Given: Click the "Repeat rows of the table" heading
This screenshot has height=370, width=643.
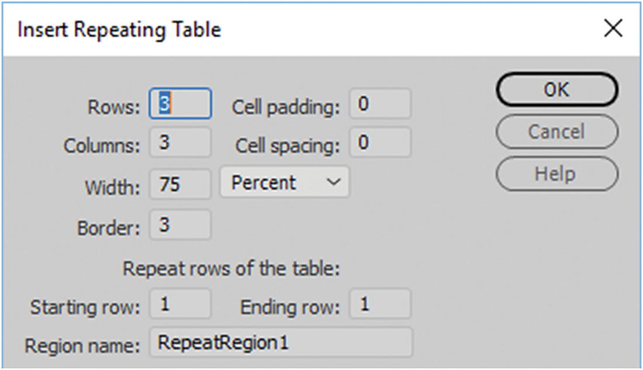Looking at the screenshot, I should 231,269.
